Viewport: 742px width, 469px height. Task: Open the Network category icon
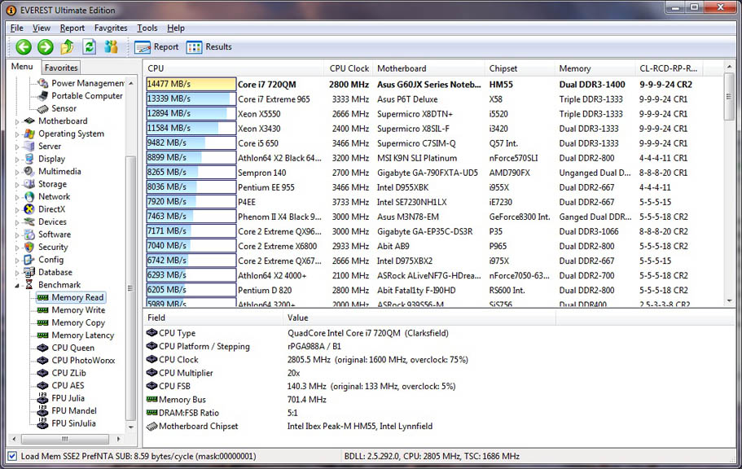click(x=29, y=196)
